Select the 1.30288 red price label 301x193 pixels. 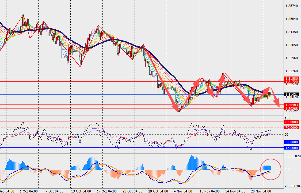292,108
